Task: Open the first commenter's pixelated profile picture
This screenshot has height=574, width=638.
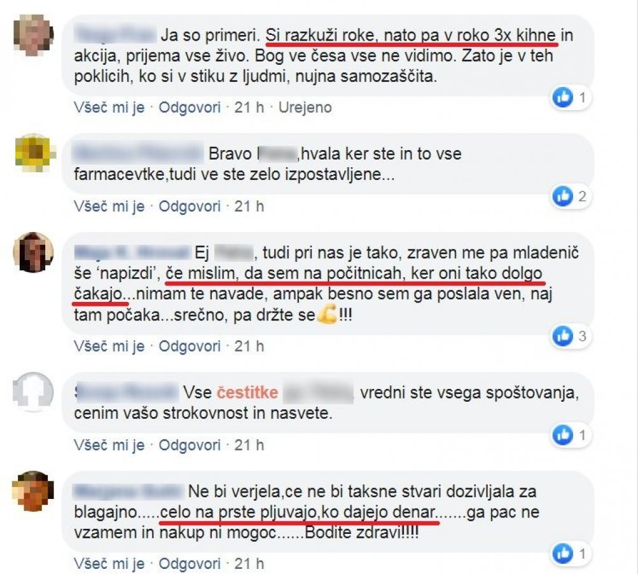Action: (x=33, y=34)
